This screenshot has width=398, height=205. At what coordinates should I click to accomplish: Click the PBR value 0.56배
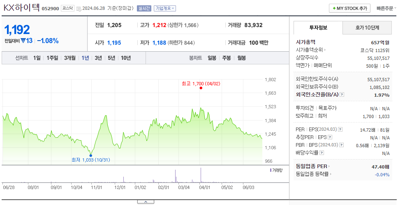[x=362, y=145]
